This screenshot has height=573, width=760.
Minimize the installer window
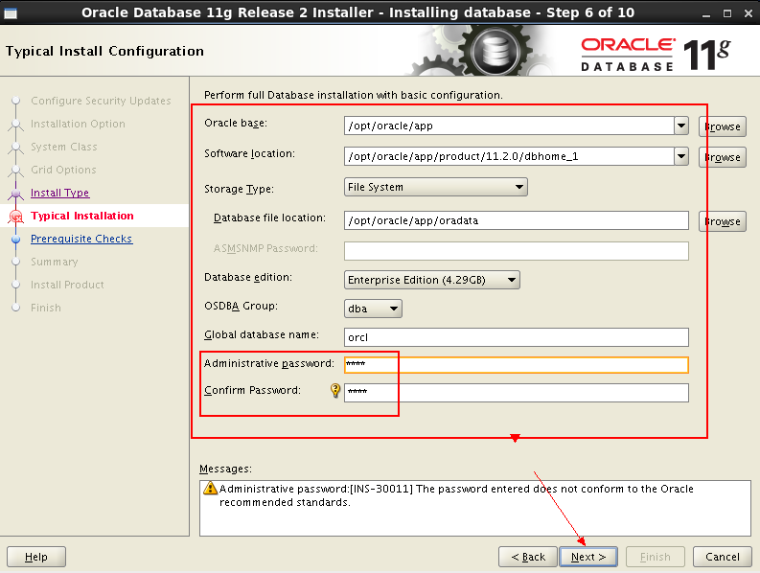click(x=706, y=13)
